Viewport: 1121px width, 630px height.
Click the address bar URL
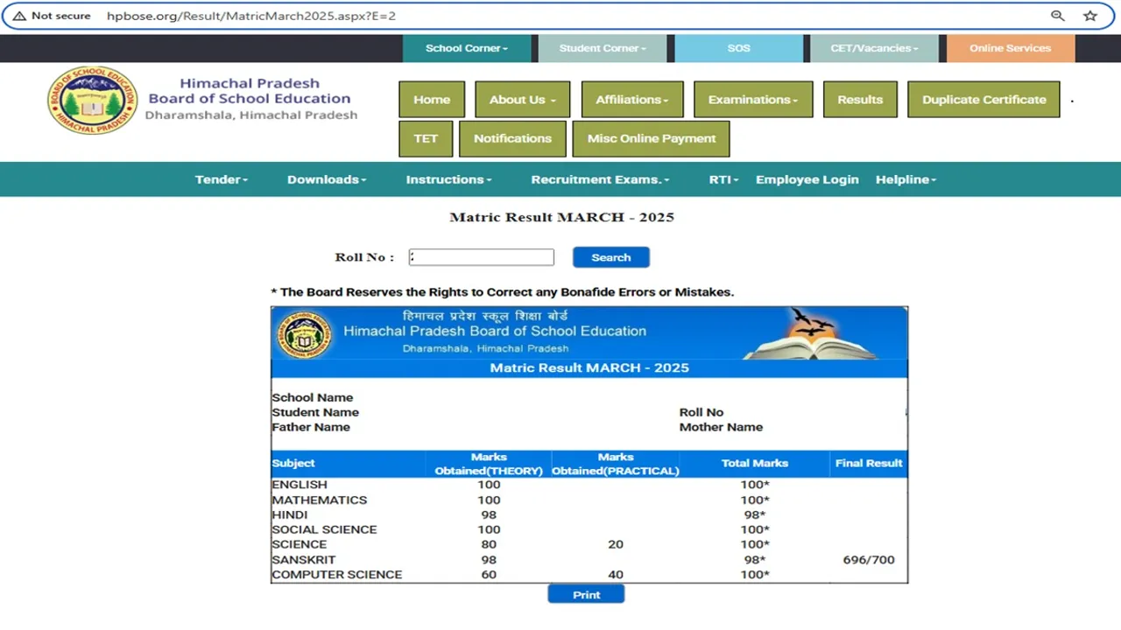coord(251,16)
